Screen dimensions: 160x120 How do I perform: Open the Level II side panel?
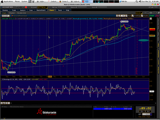[158, 62]
